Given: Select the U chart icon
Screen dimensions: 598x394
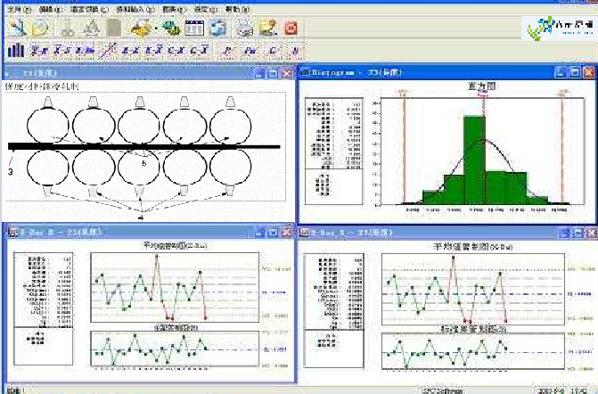Looking at the screenshot, I should click(294, 50).
